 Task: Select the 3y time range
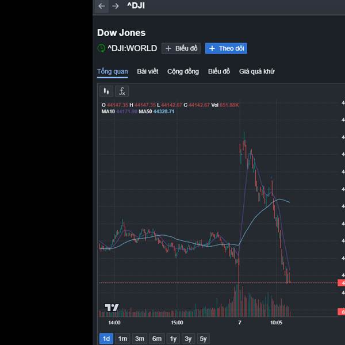188,339
